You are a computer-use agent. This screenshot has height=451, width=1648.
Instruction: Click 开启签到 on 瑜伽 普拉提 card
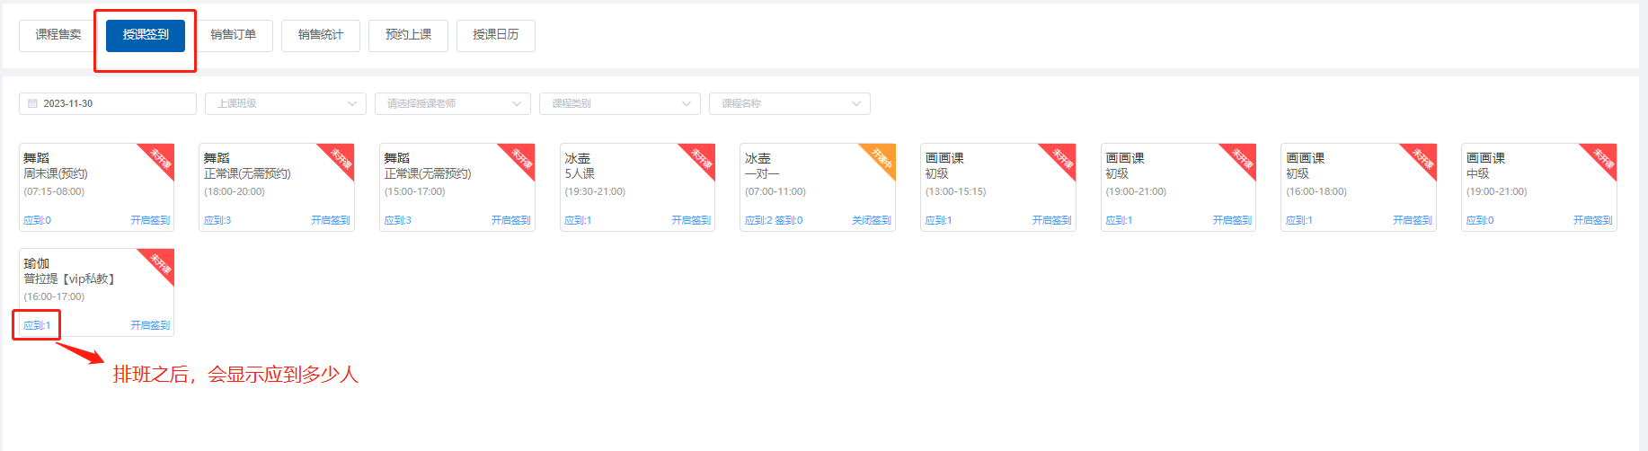150,325
